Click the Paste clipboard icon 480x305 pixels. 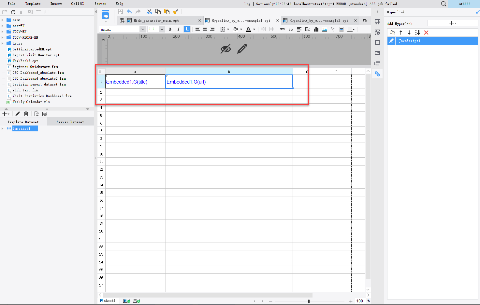click(167, 12)
